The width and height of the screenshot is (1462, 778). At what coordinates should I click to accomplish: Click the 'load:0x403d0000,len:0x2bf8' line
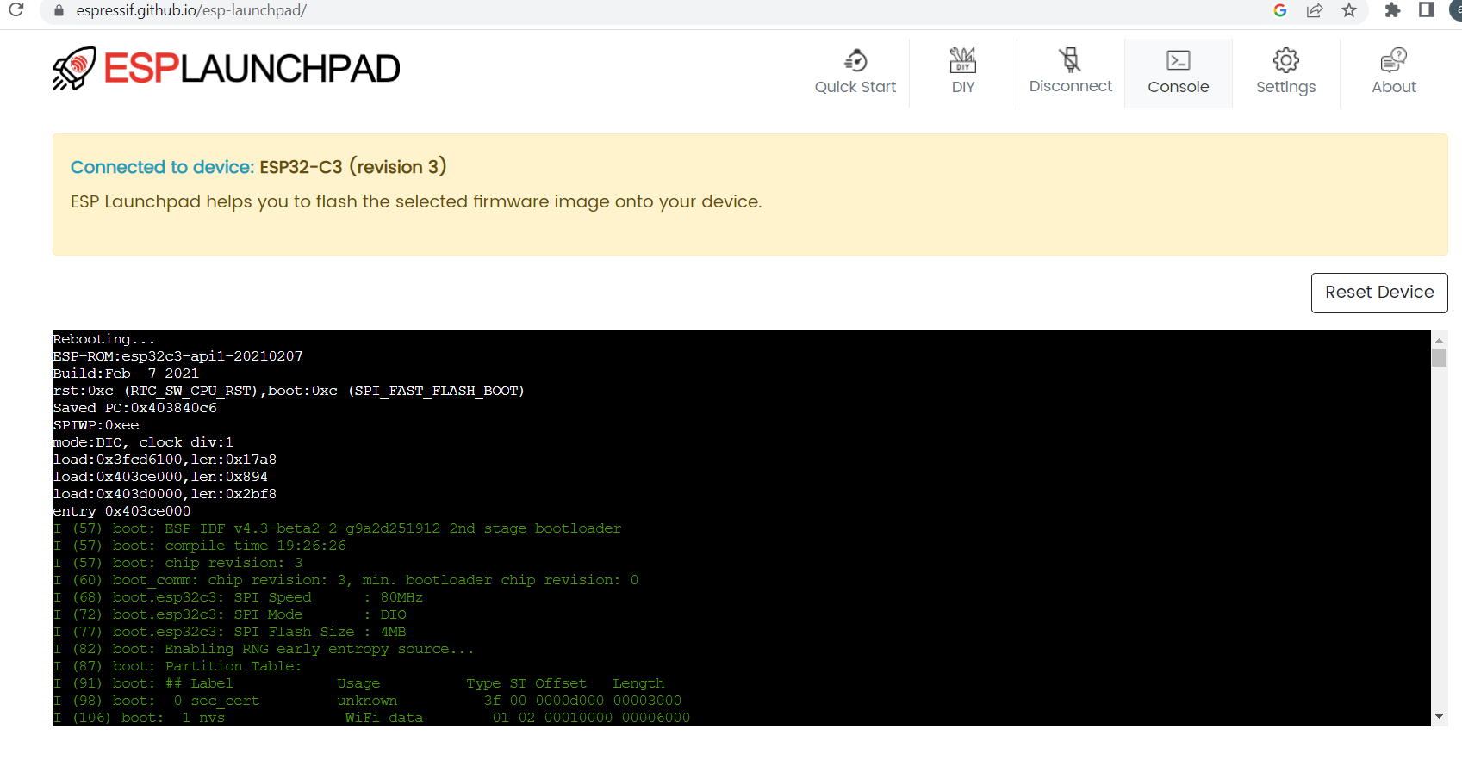coord(165,494)
